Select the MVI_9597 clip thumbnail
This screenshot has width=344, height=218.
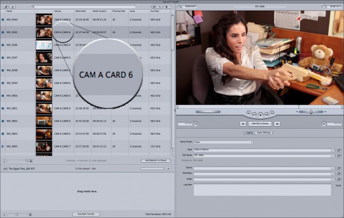point(44,58)
